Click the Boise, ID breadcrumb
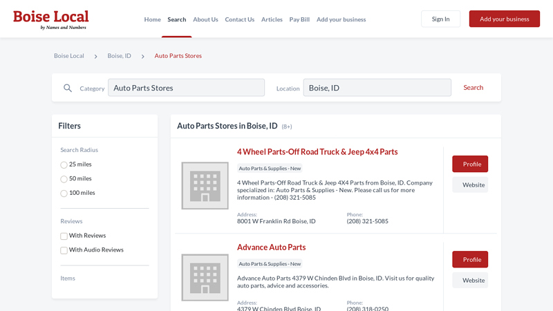 coord(119,56)
